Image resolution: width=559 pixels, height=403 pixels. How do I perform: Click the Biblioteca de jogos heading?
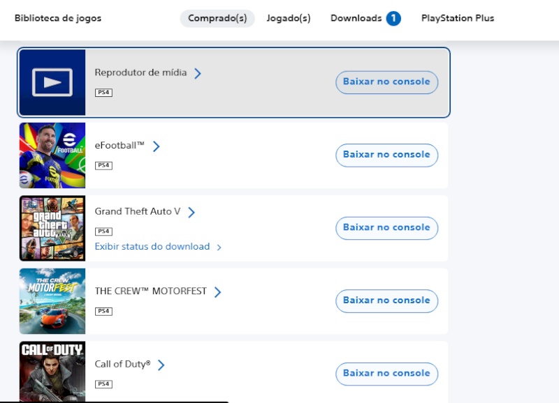(57, 18)
